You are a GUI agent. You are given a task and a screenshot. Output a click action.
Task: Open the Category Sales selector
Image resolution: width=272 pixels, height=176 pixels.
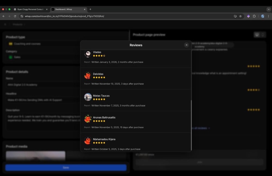tap(43, 57)
